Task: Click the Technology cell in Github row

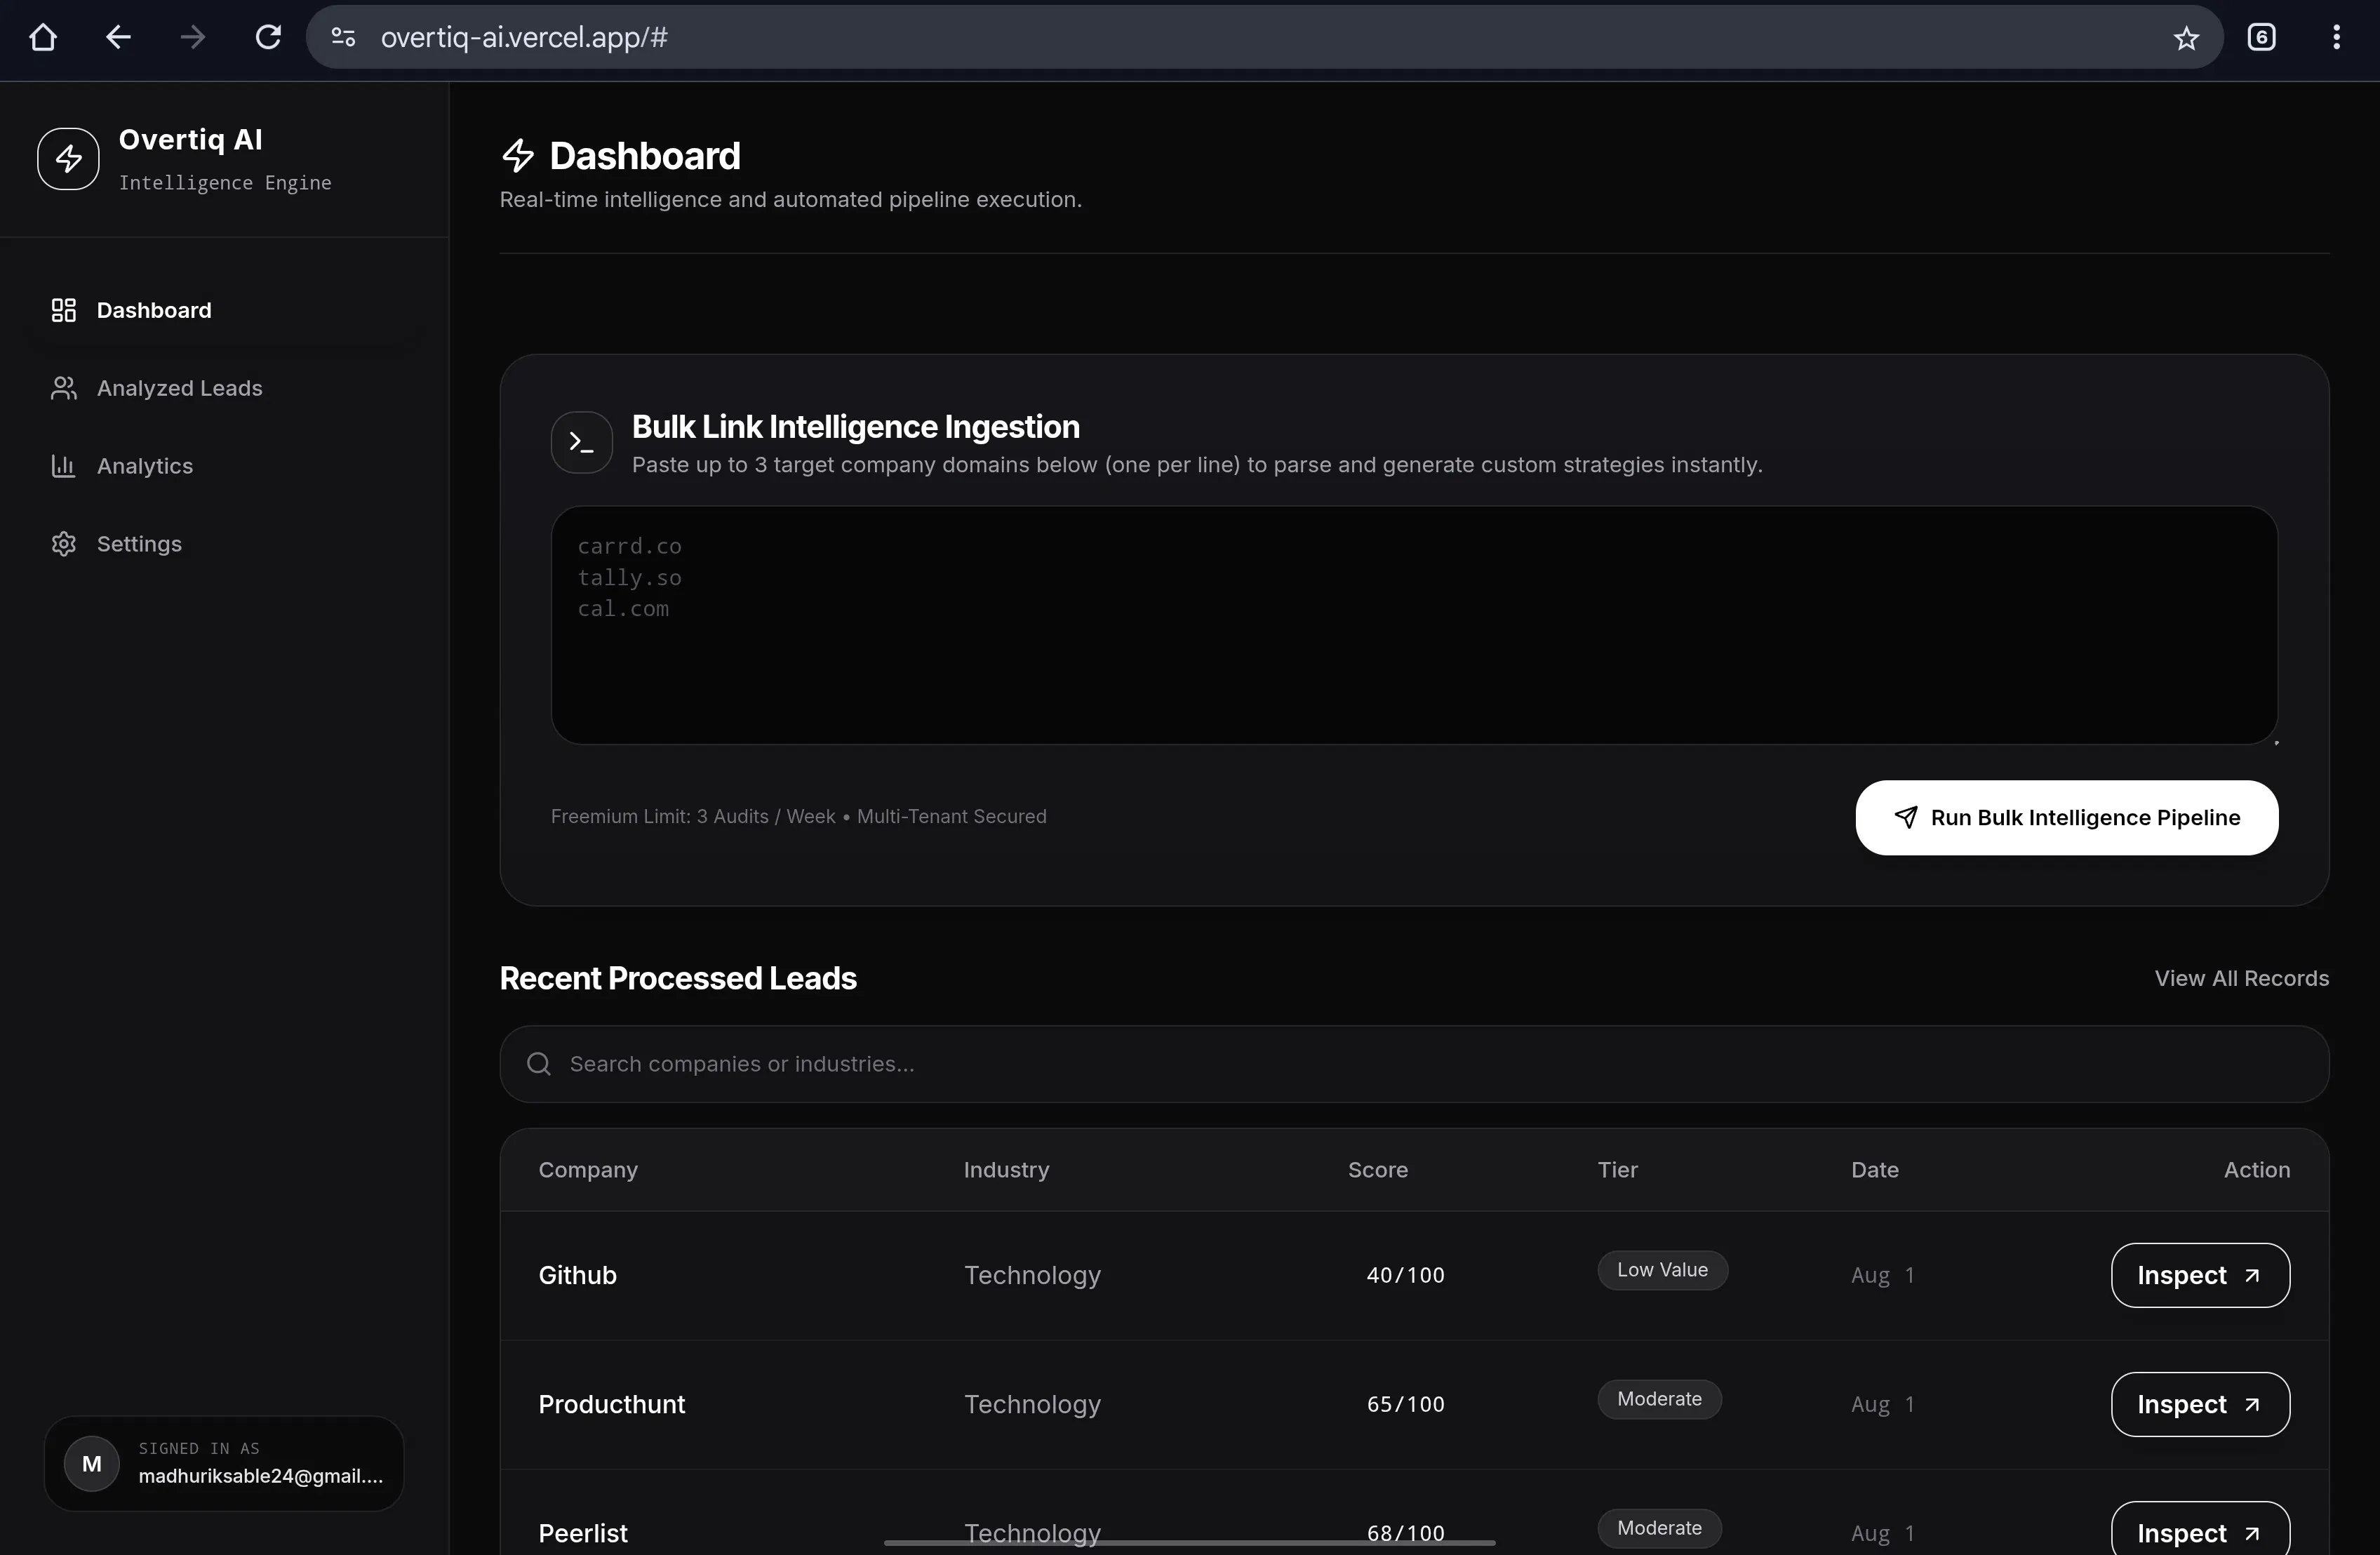Action: [1032, 1275]
